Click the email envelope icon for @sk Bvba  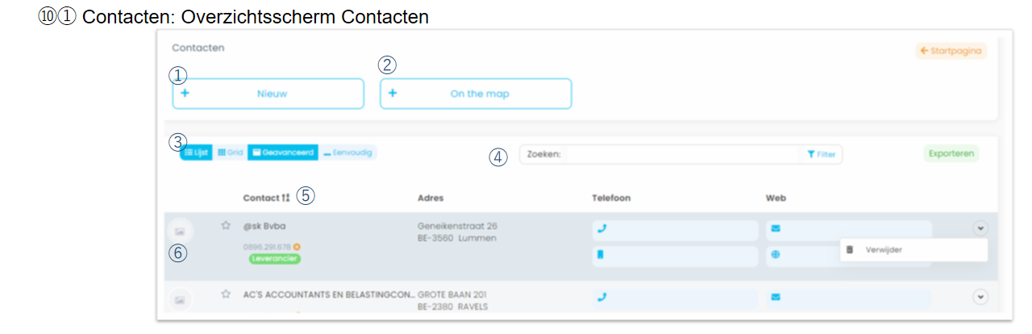pyautogui.click(x=775, y=228)
